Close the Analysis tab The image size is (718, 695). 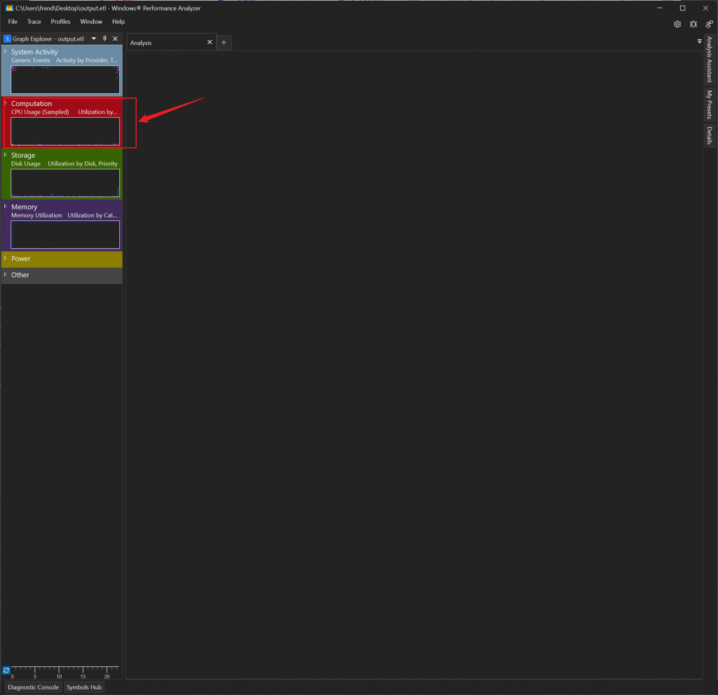coord(210,43)
